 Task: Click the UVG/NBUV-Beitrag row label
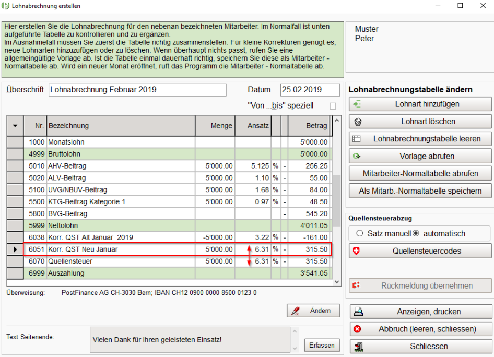[77, 190]
